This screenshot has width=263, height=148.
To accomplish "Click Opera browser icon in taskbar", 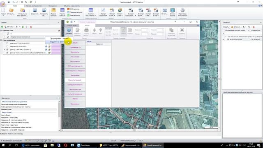I will pyautogui.click(x=65, y=145).
